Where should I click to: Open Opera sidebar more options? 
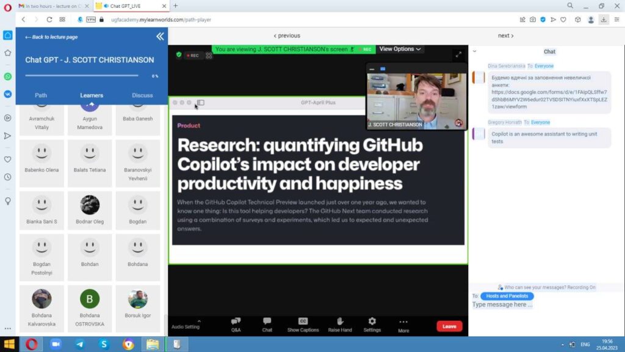click(7, 328)
